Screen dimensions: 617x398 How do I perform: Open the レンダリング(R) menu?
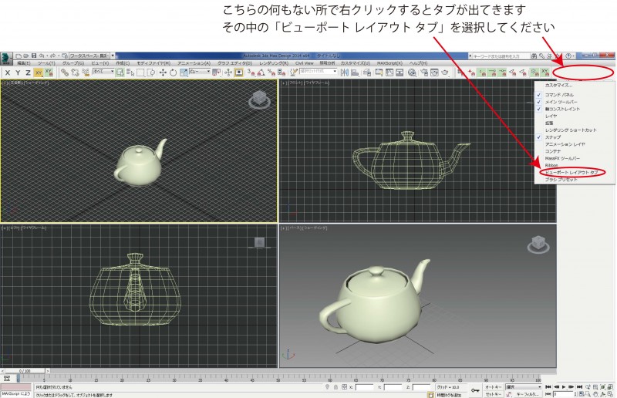pos(274,62)
